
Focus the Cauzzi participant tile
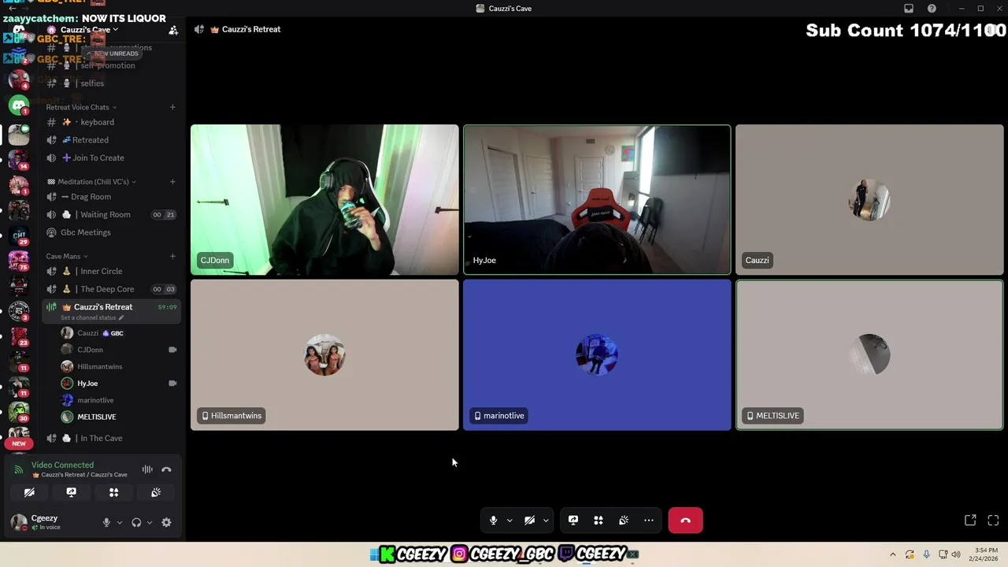coord(869,199)
